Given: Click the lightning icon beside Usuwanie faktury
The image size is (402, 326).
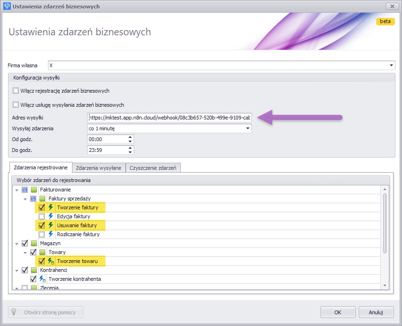Looking at the screenshot, I should click(x=51, y=225).
